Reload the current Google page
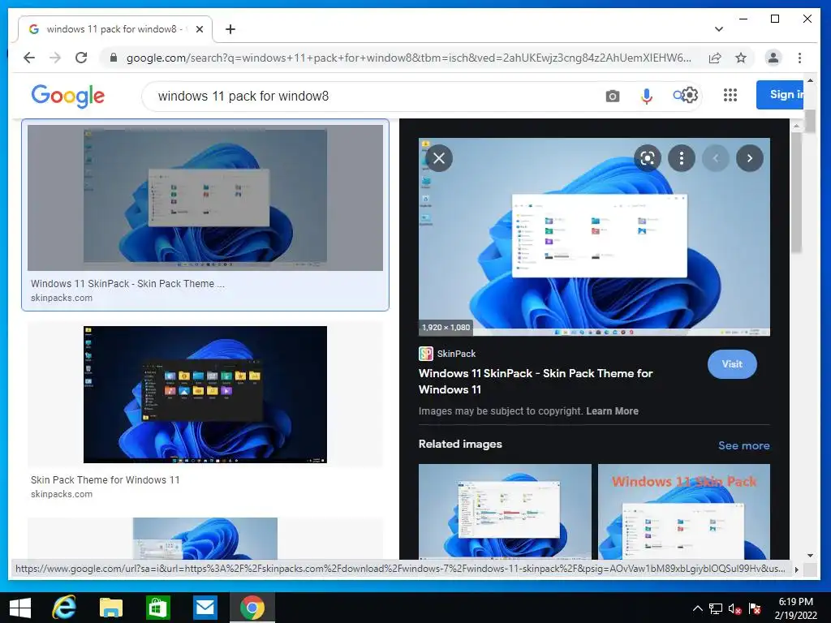831x623 pixels. pyautogui.click(x=81, y=58)
